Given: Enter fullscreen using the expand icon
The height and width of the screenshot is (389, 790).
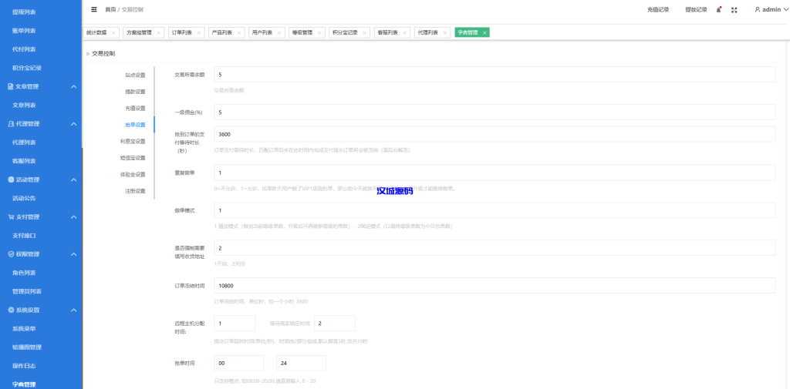Looking at the screenshot, I should (x=734, y=9).
